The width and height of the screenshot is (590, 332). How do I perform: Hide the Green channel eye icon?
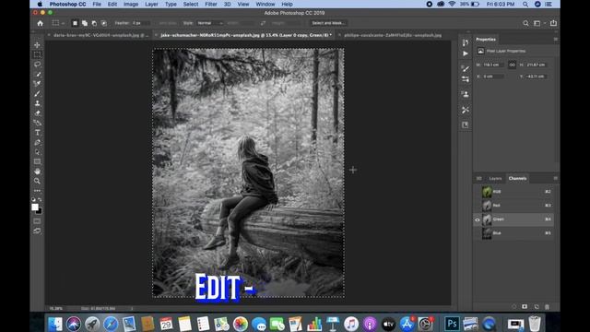[x=478, y=219]
